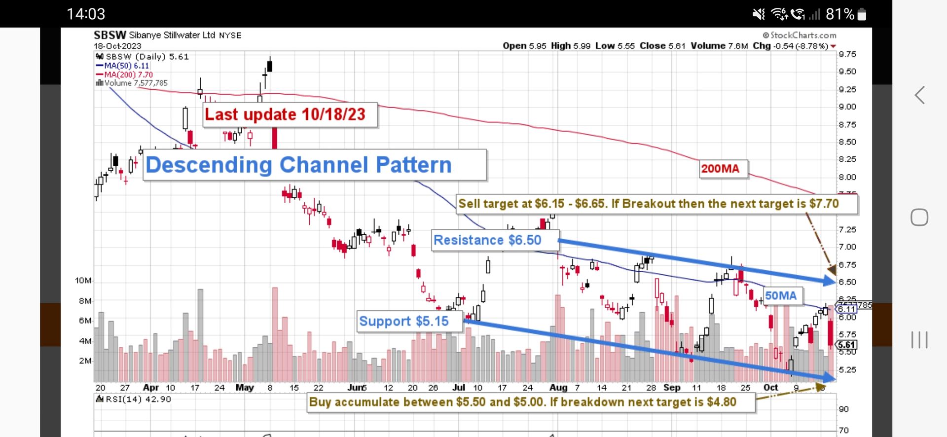The image size is (947, 437).
Task: Tap the Android home button
Action: 919,217
